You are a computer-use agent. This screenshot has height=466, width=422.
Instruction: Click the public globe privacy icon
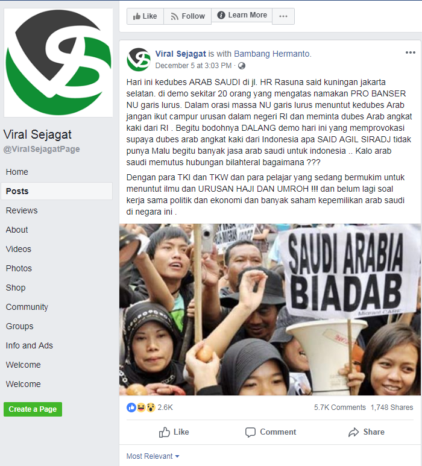242,66
